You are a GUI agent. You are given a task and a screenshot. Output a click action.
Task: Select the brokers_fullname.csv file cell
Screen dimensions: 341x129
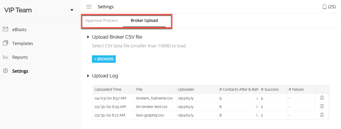(x=156, y=98)
